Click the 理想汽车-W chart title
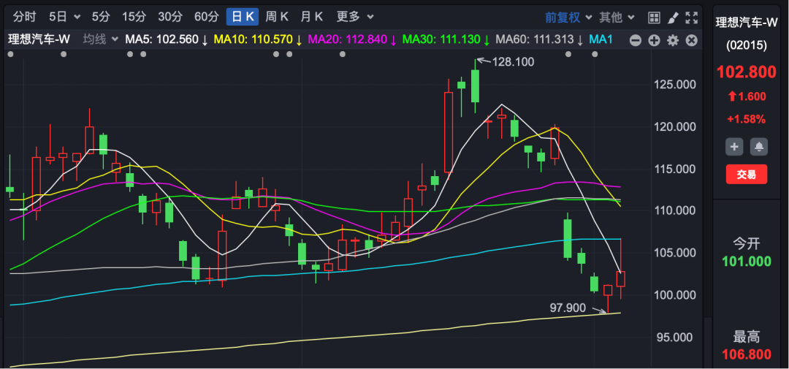The width and height of the screenshot is (789, 369). (39, 39)
